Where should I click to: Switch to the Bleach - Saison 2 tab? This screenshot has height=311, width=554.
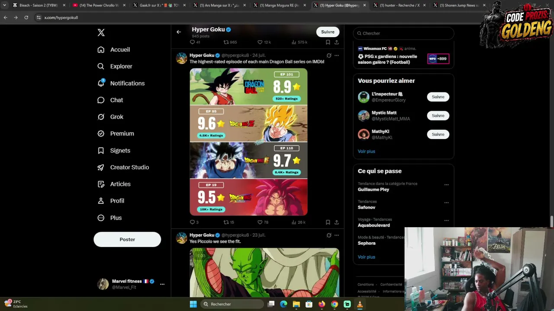point(39,5)
